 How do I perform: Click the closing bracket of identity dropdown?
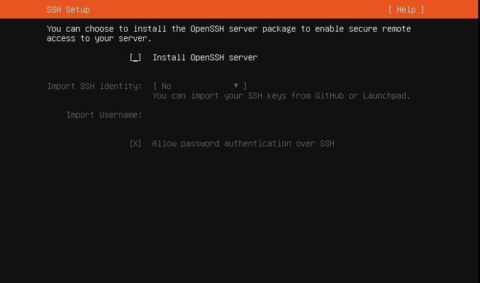pos(245,86)
